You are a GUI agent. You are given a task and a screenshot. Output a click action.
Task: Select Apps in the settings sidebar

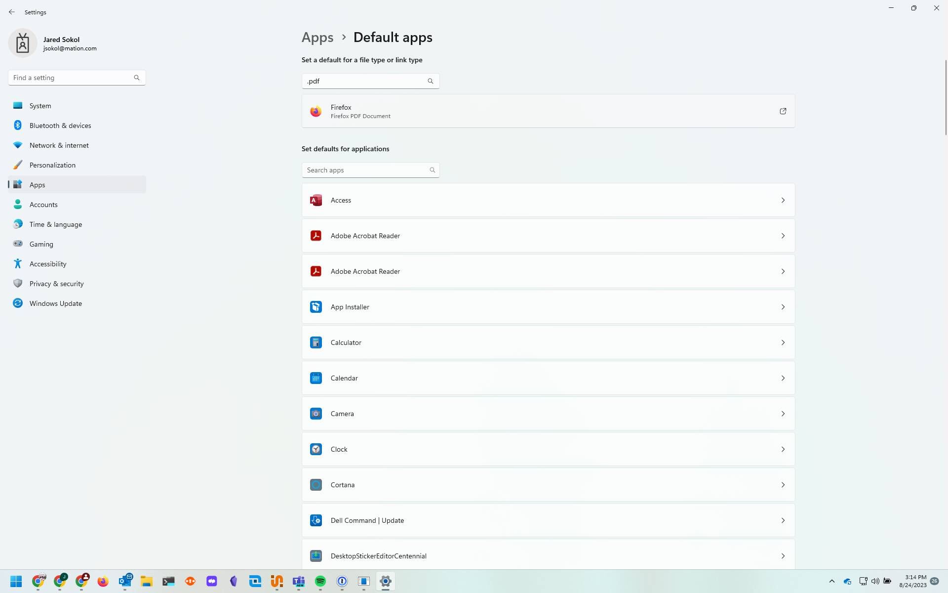pos(38,184)
